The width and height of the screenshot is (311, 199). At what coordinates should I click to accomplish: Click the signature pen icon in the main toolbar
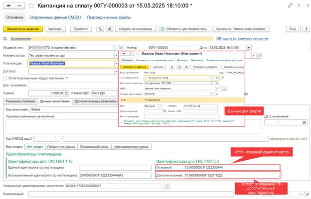(109, 29)
